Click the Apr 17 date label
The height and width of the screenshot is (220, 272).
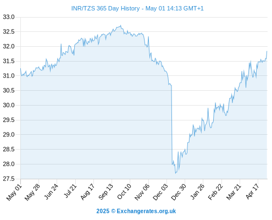pyautogui.click(x=252, y=191)
